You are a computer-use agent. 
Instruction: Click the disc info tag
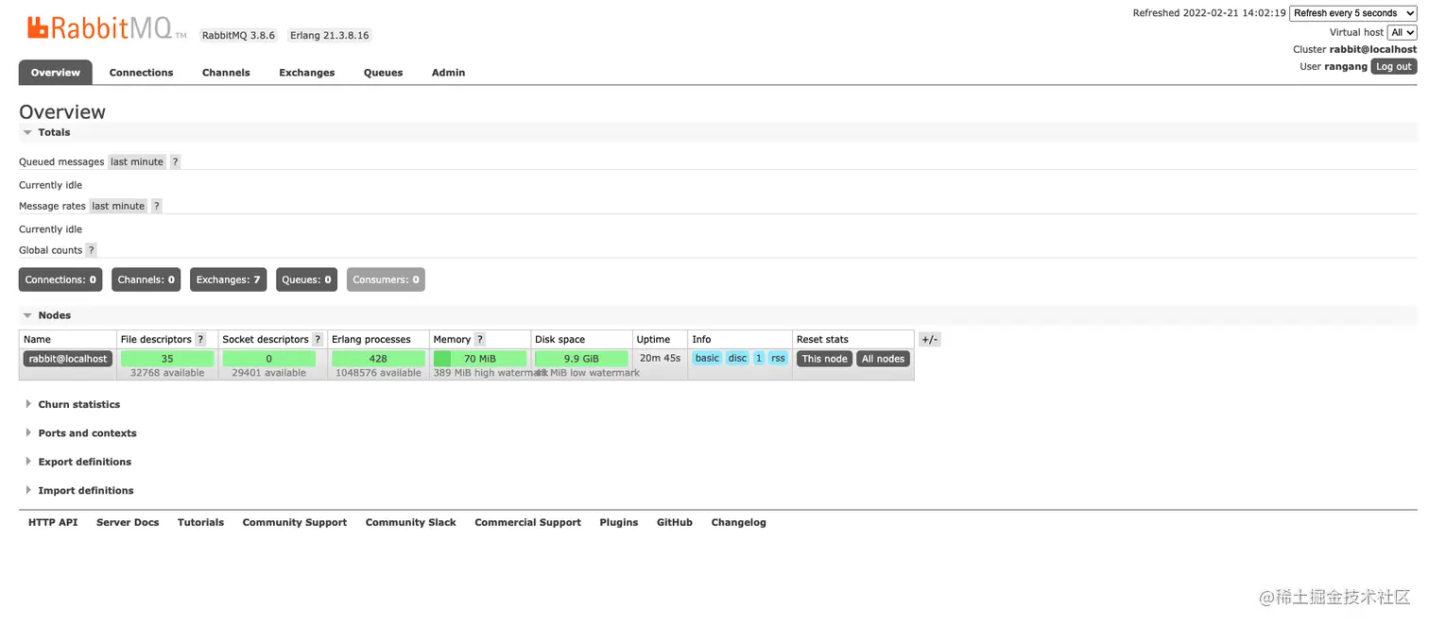738,358
